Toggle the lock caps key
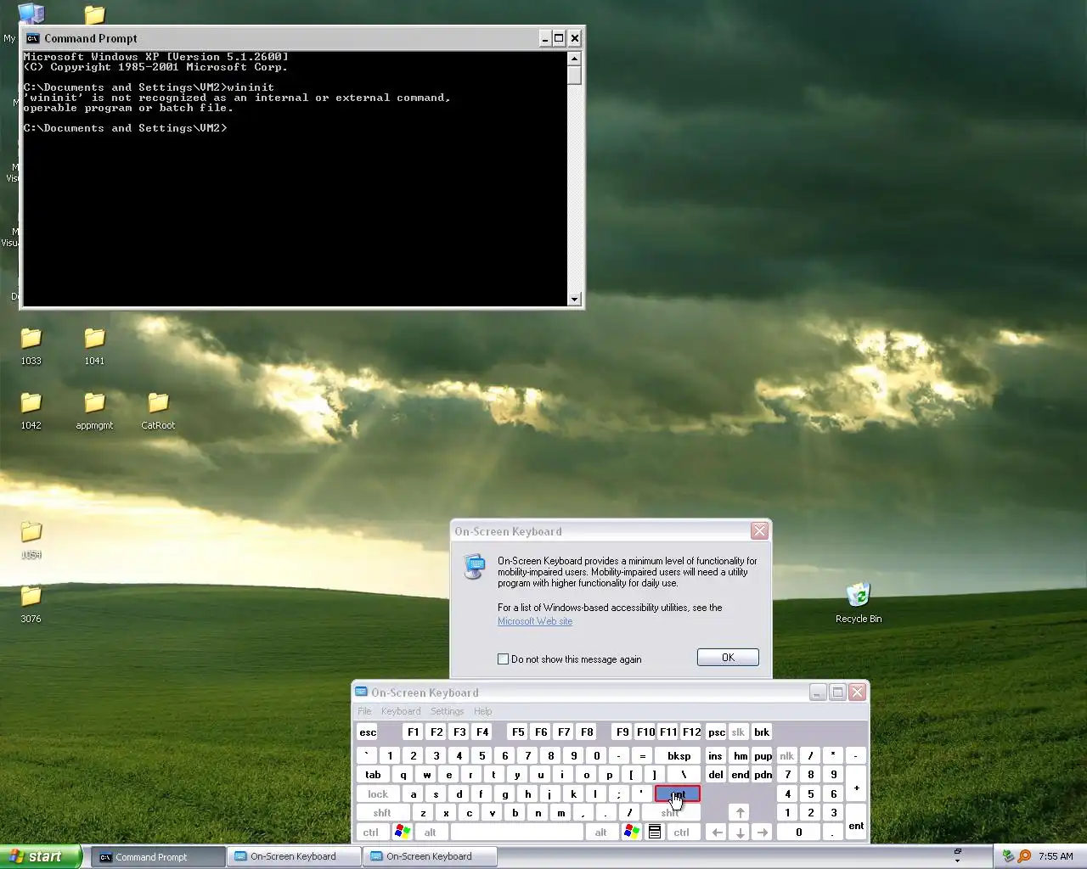This screenshot has width=1087, height=869. [x=378, y=794]
